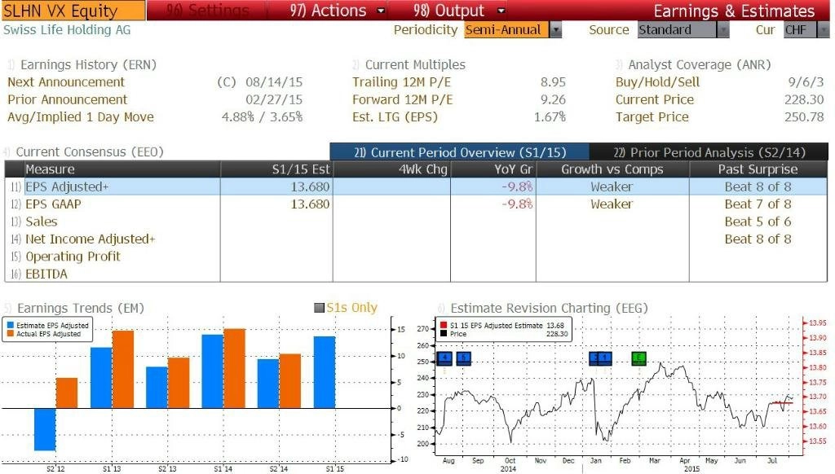Screen dimensions: 835x474
Task: Click 'Beat 7 of 8' surprise value
Action: [x=758, y=204]
